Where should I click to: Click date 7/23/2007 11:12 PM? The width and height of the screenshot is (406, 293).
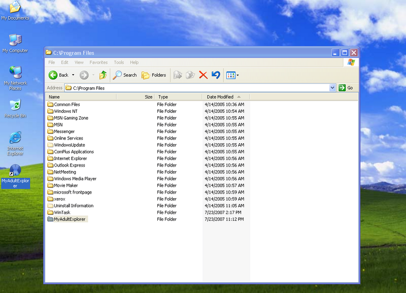pyautogui.click(x=224, y=219)
